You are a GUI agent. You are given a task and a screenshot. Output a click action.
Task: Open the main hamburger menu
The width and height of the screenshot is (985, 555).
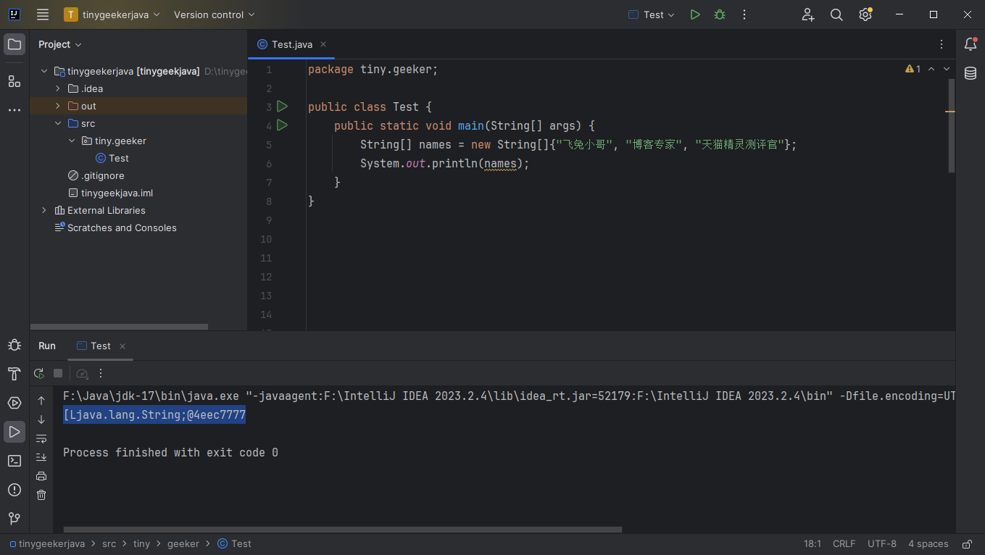coord(43,14)
